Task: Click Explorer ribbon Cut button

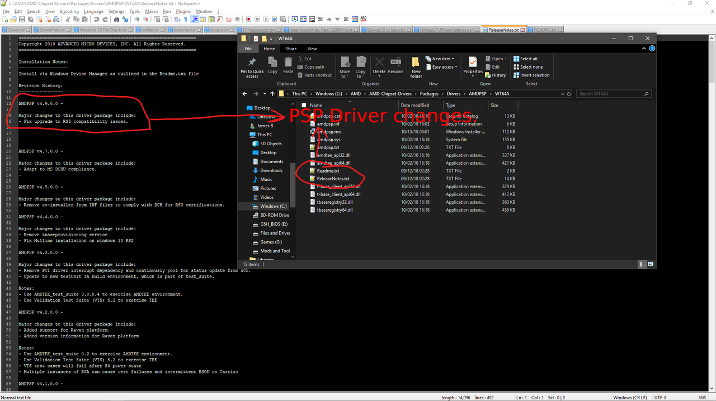Action: point(304,59)
